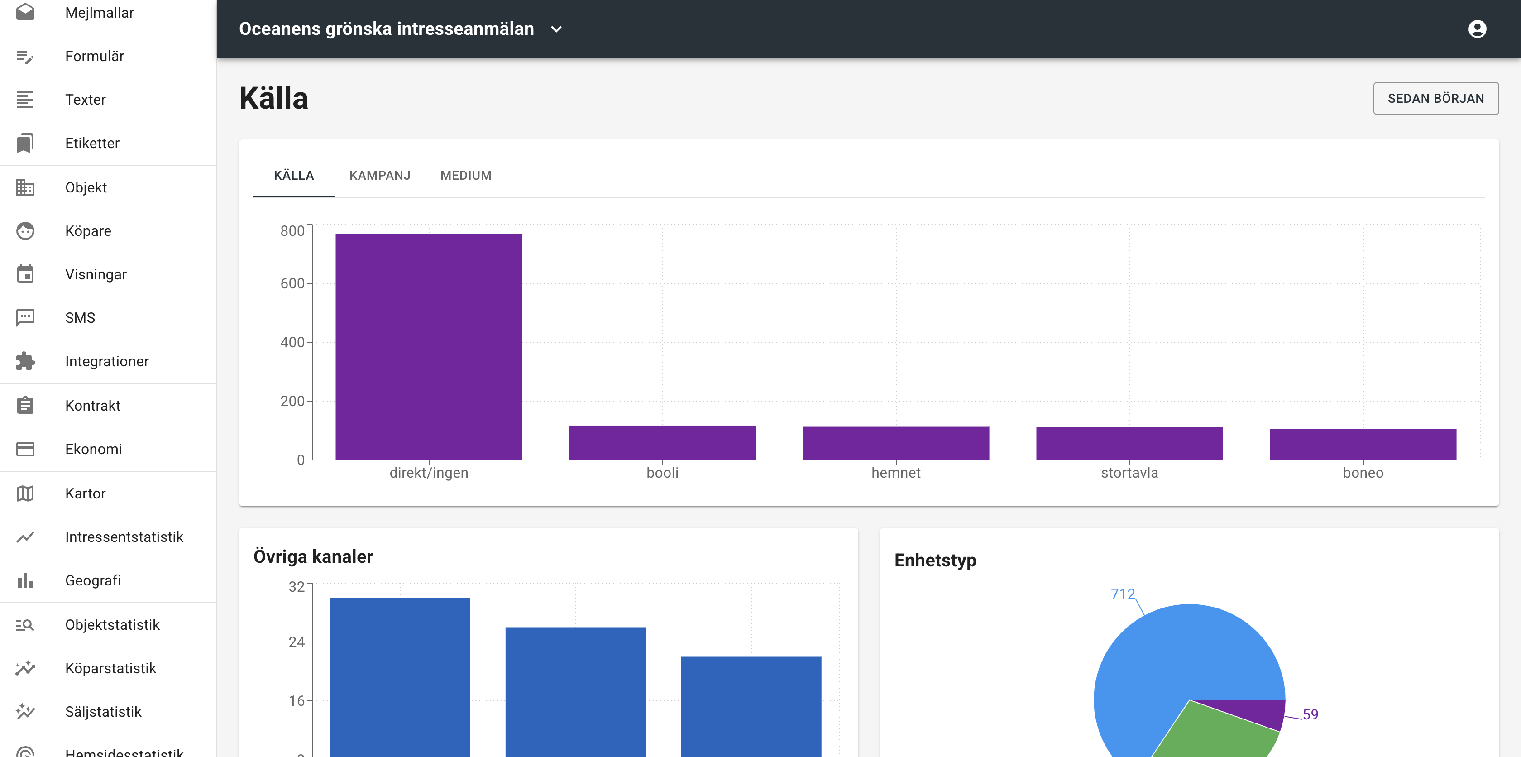Click the 'Källa' page heading
The width and height of the screenshot is (1521, 757).
point(274,98)
